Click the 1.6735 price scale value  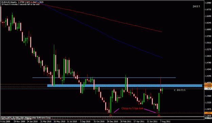[x=208, y=9]
